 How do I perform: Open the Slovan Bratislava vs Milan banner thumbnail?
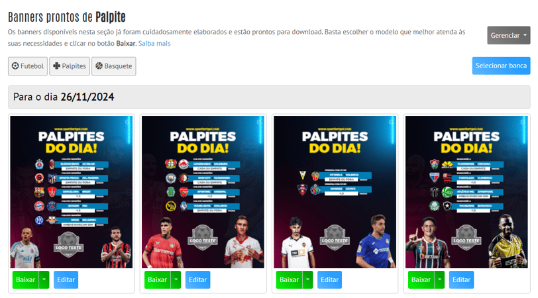click(72, 192)
